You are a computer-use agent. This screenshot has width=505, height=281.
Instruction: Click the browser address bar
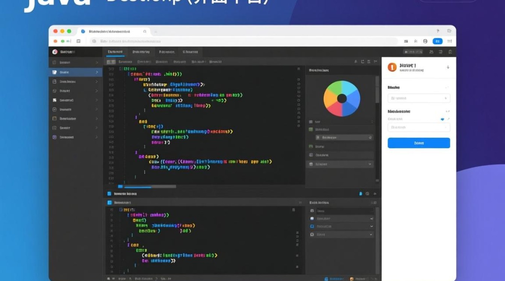[244, 41]
